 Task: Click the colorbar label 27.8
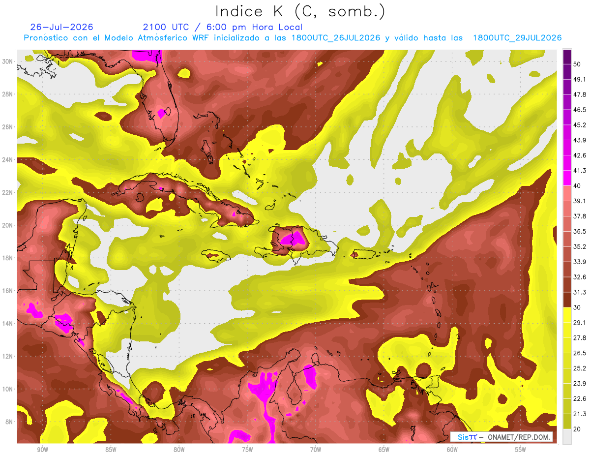(x=580, y=338)
